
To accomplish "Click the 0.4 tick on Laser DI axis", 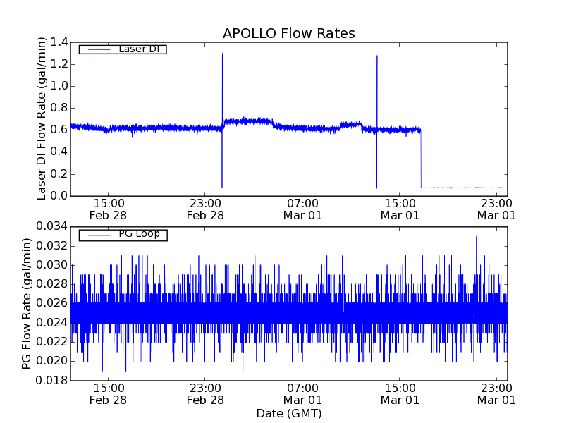I will [x=59, y=152].
